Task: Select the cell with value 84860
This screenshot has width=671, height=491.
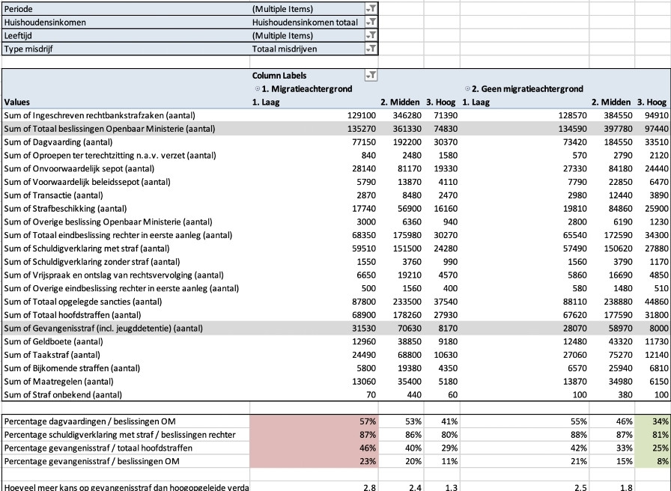Action: pos(612,208)
